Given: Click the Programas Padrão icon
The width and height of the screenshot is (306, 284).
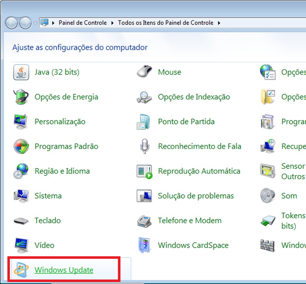Looking at the screenshot, I should tap(21, 146).
